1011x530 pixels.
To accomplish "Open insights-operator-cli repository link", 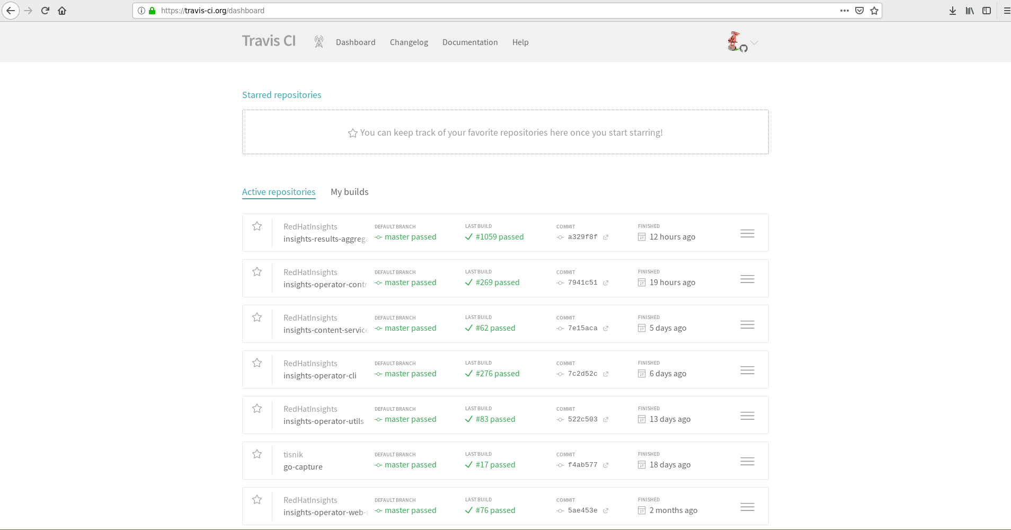I will (x=320, y=376).
